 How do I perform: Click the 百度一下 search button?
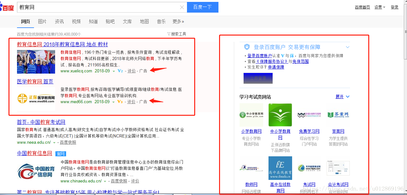coord(202,7)
